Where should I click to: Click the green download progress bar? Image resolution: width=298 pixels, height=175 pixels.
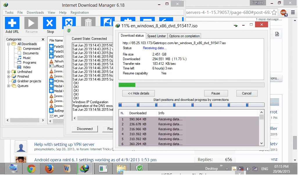(127, 85)
